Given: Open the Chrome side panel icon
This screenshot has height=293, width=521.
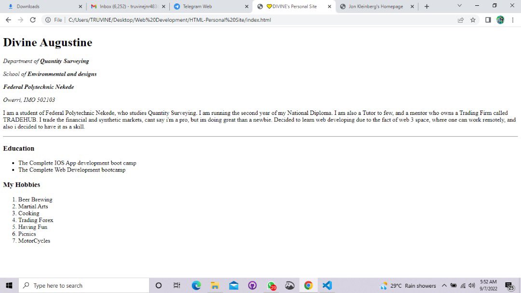Looking at the screenshot, I should coord(488,20).
